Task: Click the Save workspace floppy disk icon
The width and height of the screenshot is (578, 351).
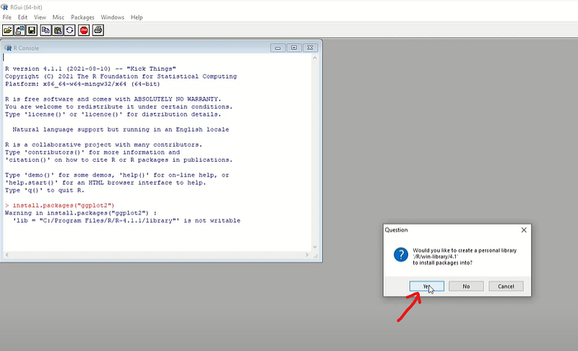Action: tap(32, 30)
